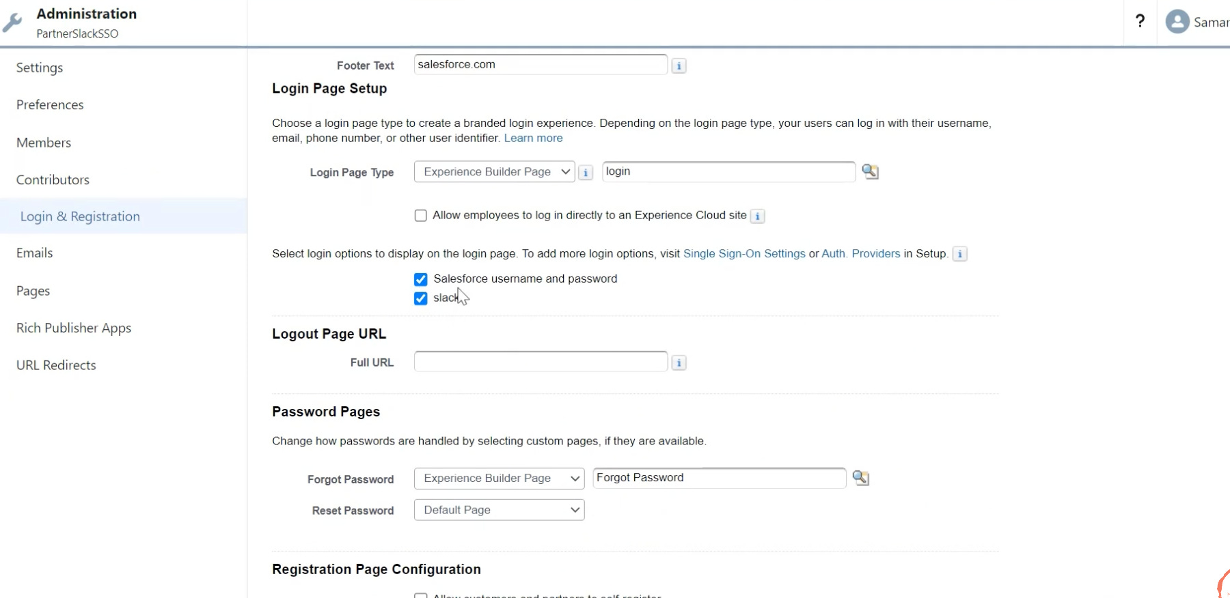
Task: Click the PartnerSlackSSO site name
Action: [x=77, y=33]
